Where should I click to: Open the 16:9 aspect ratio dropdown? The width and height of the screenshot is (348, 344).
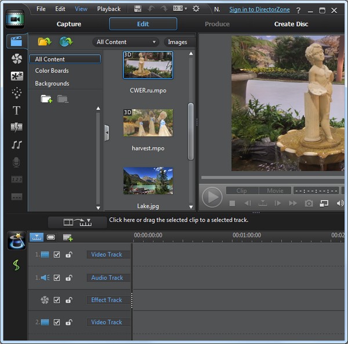point(180,9)
